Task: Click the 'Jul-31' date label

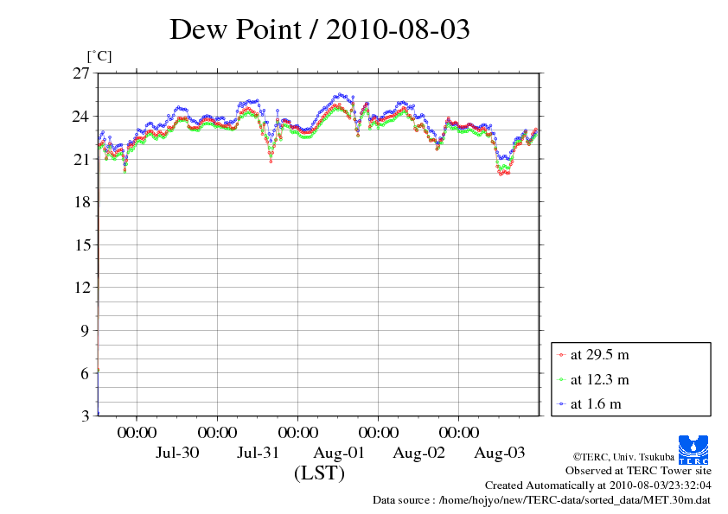Action: pos(259,453)
